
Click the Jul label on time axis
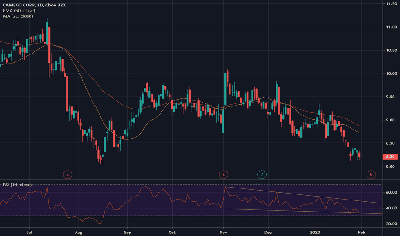pyautogui.click(x=29, y=233)
